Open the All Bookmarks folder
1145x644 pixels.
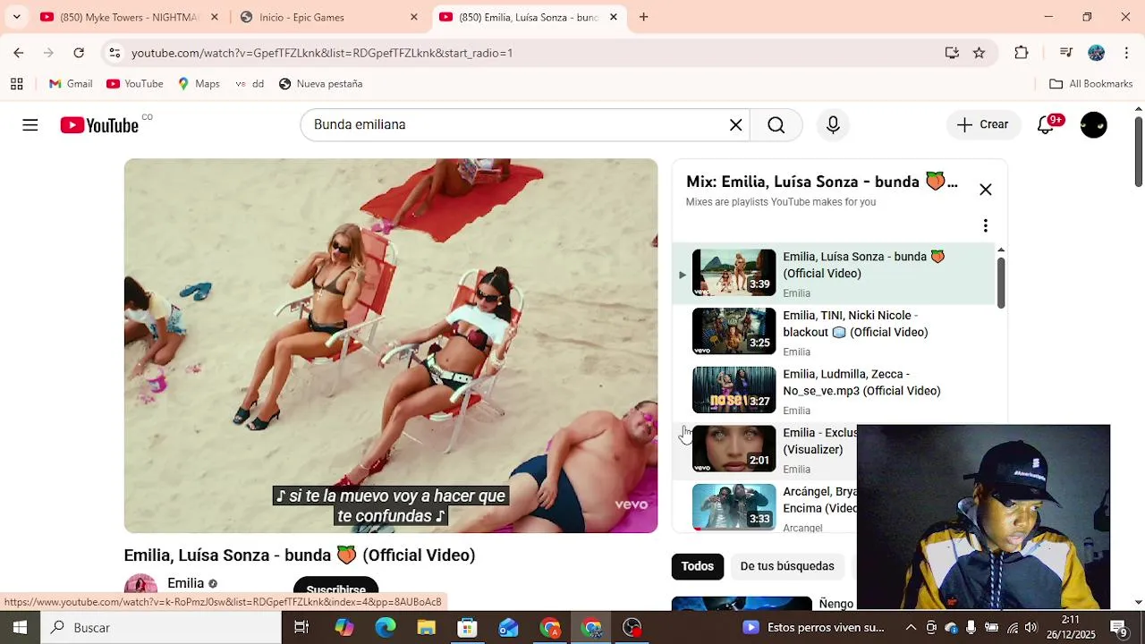(x=1091, y=84)
